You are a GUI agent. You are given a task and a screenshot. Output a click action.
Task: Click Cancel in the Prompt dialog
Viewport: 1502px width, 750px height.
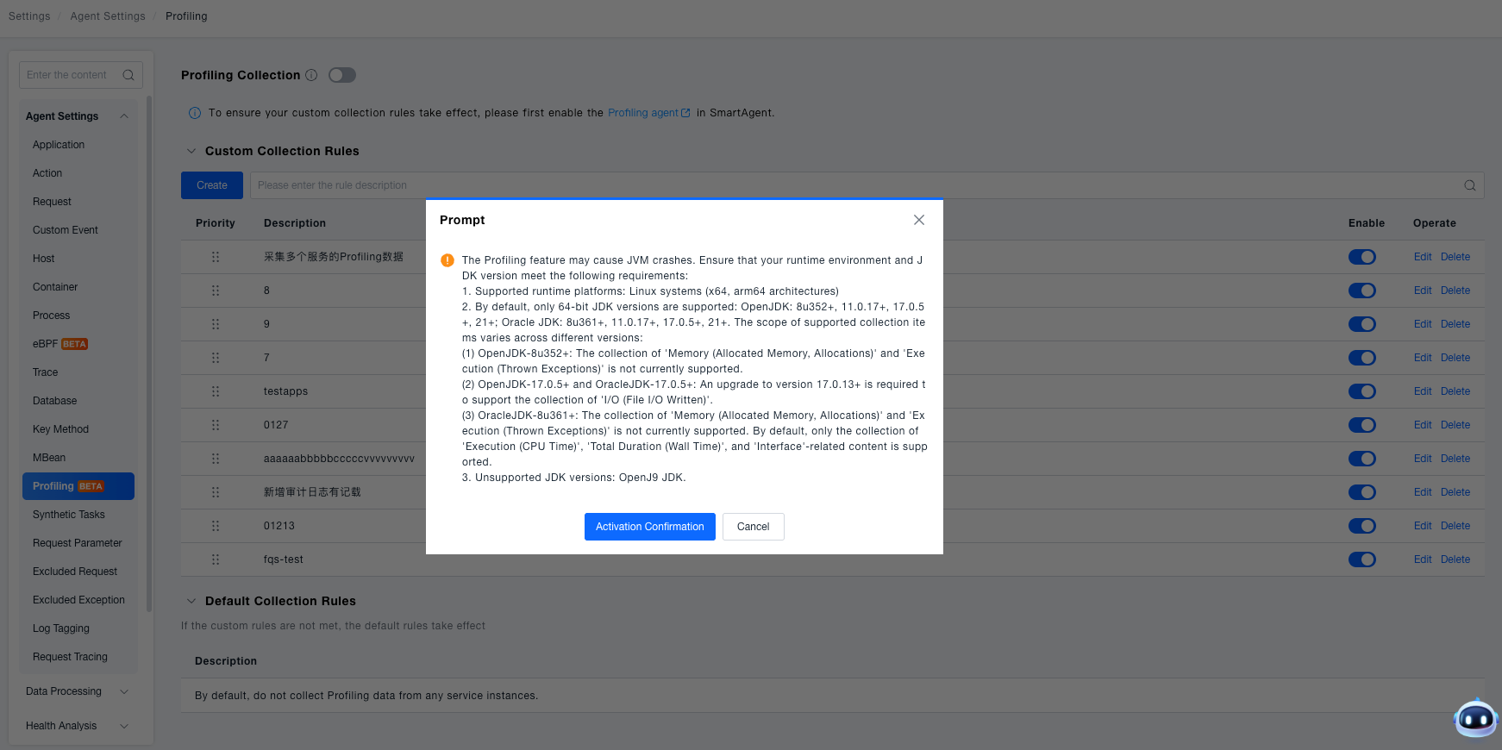(754, 527)
